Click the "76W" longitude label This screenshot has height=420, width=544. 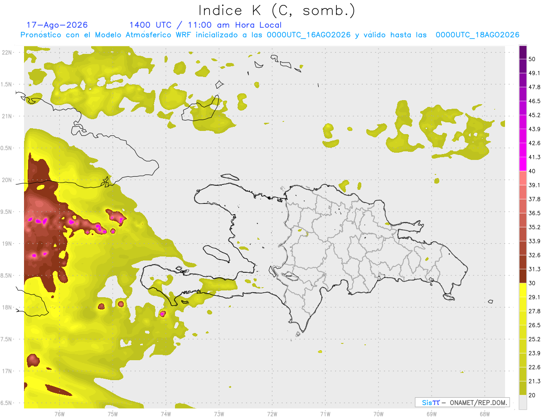click(59, 414)
